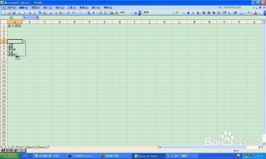Click the Auto Fill Options smart tag
The image size is (266, 159).
coord(18,58)
